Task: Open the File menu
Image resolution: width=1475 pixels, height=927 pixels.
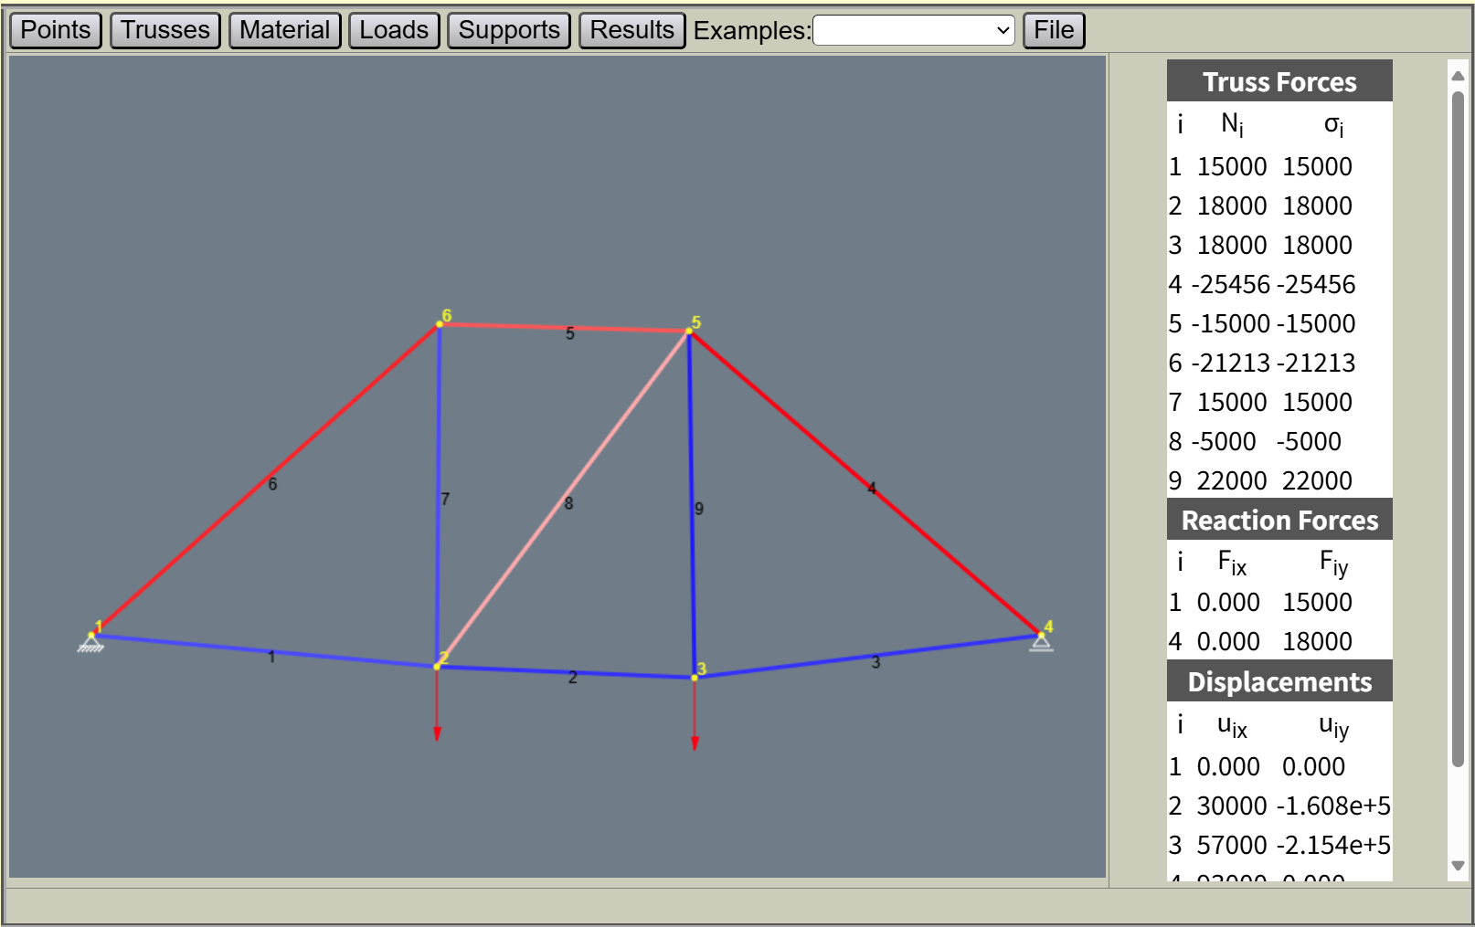Action: tap(1054, 30)
